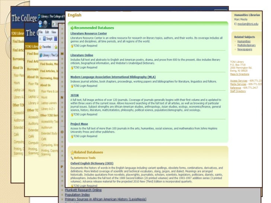Open the Edit menu in the browser window

pos(47,32)
